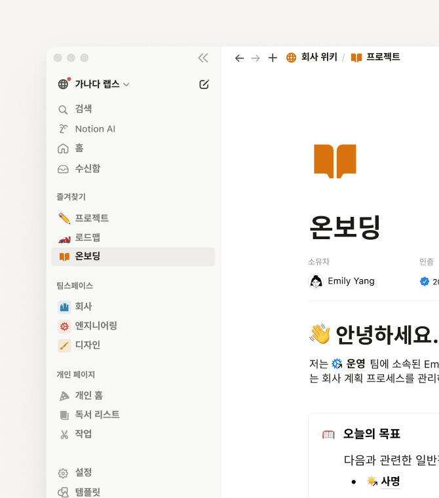Click the home house icon
439x498 pixels.
coord(63,148)
